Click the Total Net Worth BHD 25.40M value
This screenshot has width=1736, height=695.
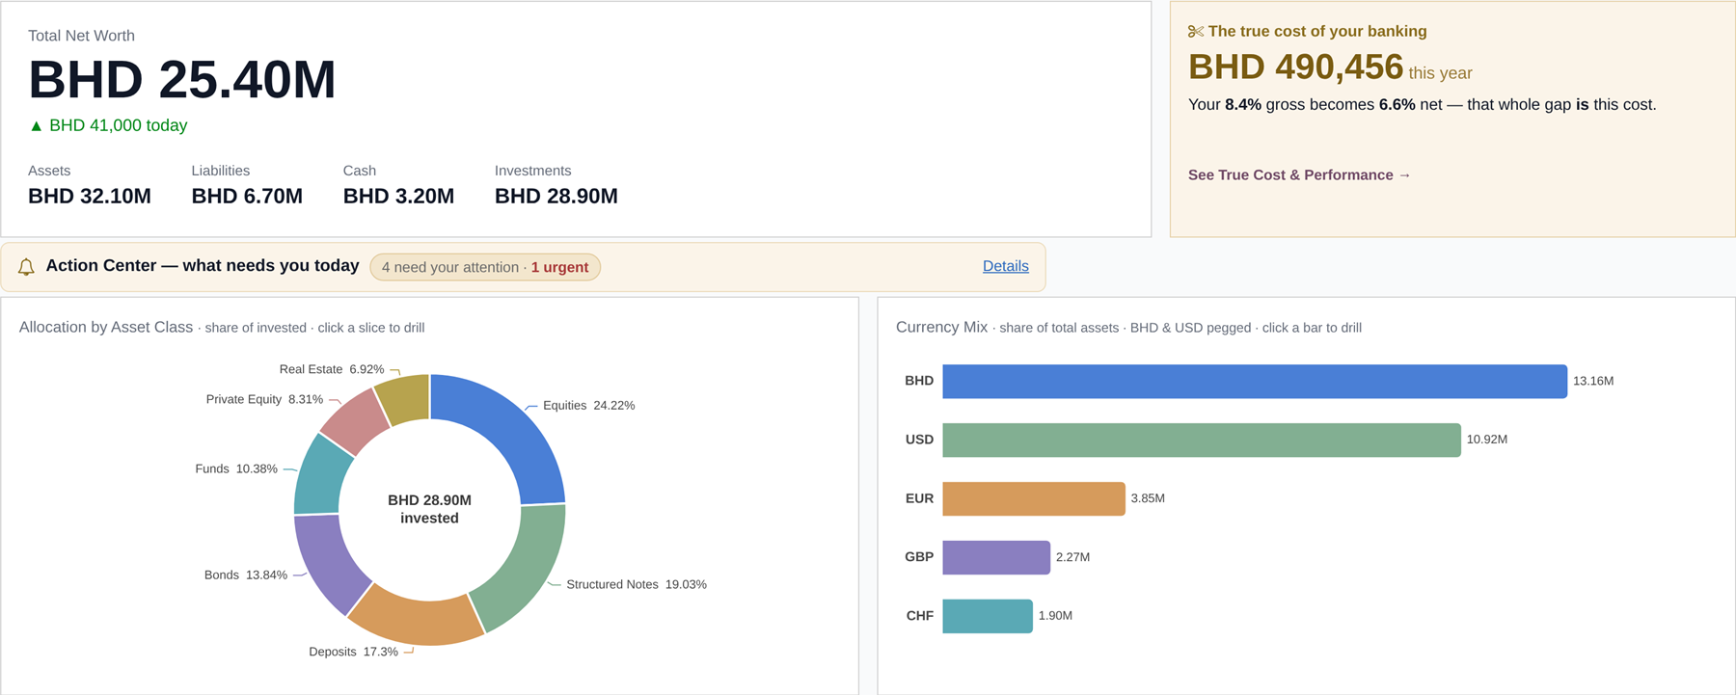click(x=182, y=79)
